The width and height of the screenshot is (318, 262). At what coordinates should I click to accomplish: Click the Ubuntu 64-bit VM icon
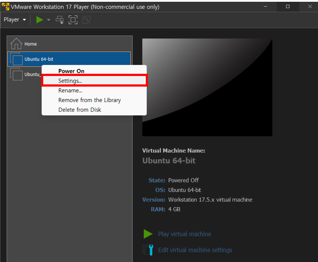(16, 59)
